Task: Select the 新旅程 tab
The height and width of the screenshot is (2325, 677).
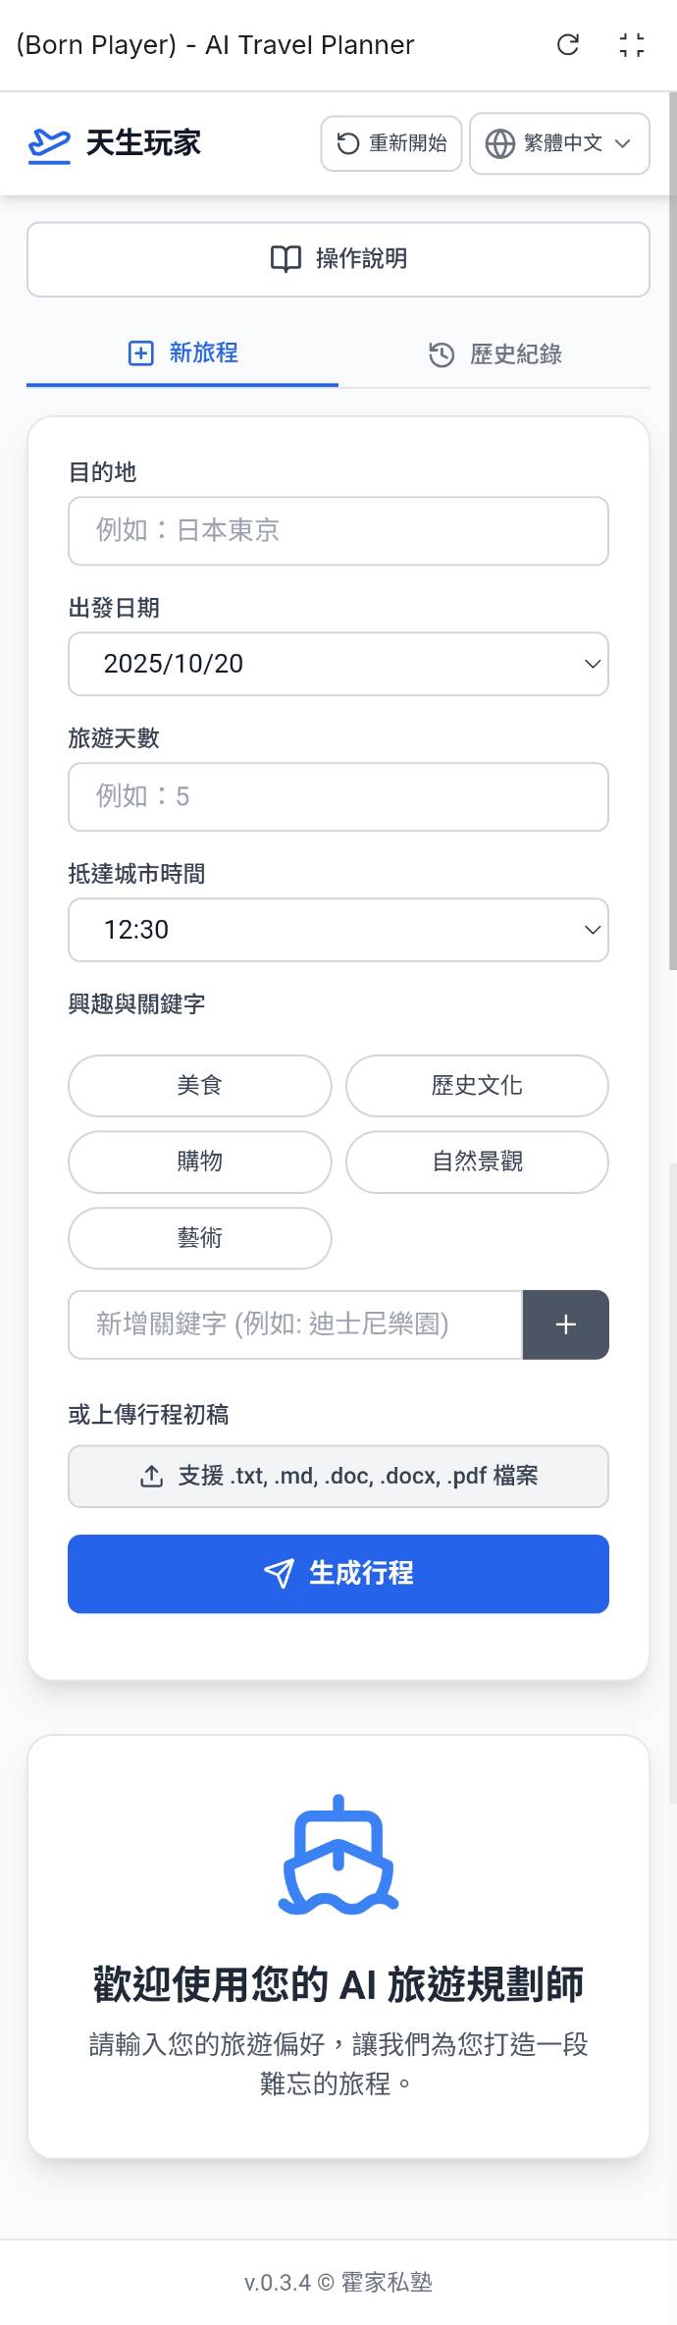Action: pyautogui.click(x=183, y=353)
